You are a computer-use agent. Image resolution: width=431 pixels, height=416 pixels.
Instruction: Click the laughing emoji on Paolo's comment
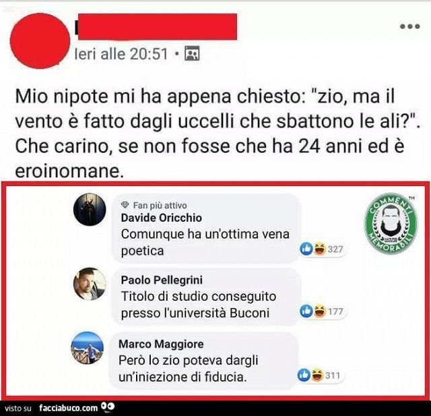click(x=319, y=311)
